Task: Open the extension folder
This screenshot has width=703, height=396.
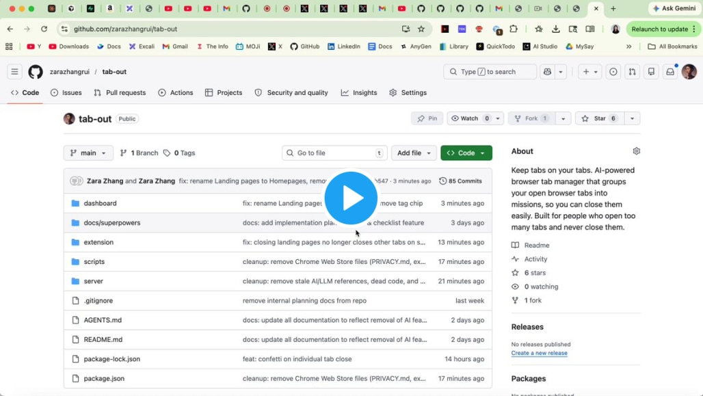Action: coord(98,242)
